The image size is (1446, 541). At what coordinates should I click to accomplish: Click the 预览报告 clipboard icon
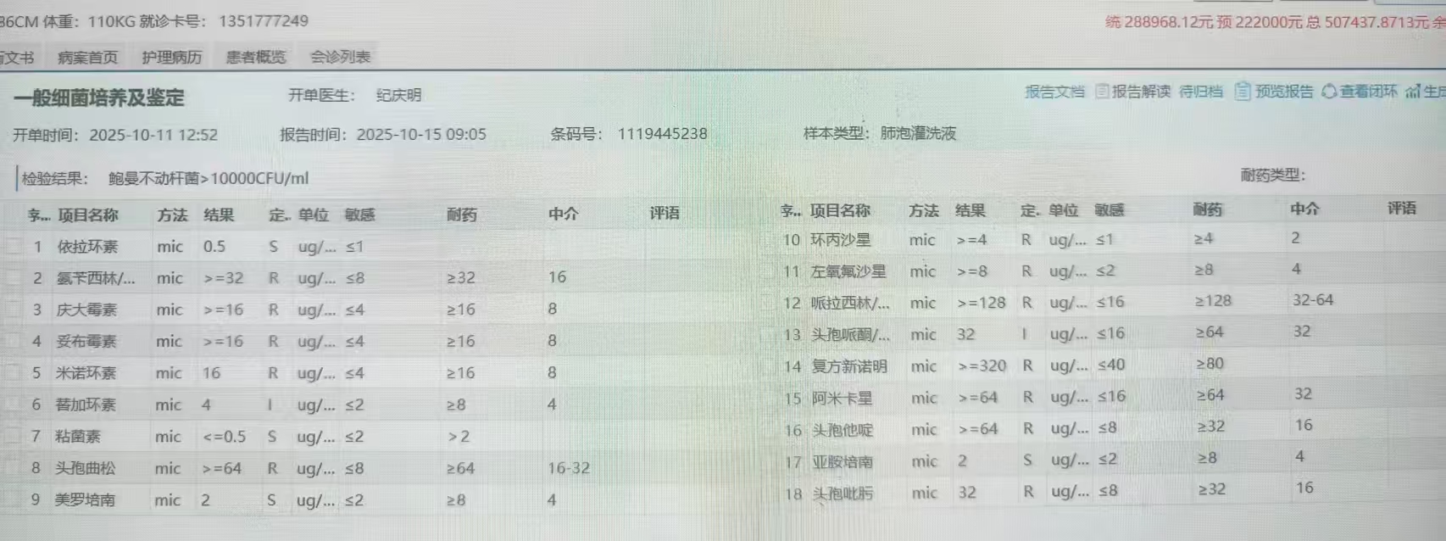click(1243, 92)
